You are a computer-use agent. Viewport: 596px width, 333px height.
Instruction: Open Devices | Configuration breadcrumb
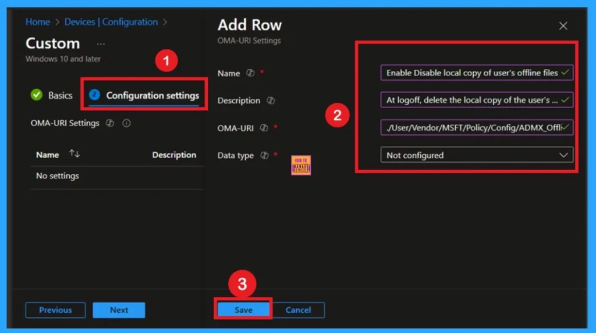click(111, 22)
